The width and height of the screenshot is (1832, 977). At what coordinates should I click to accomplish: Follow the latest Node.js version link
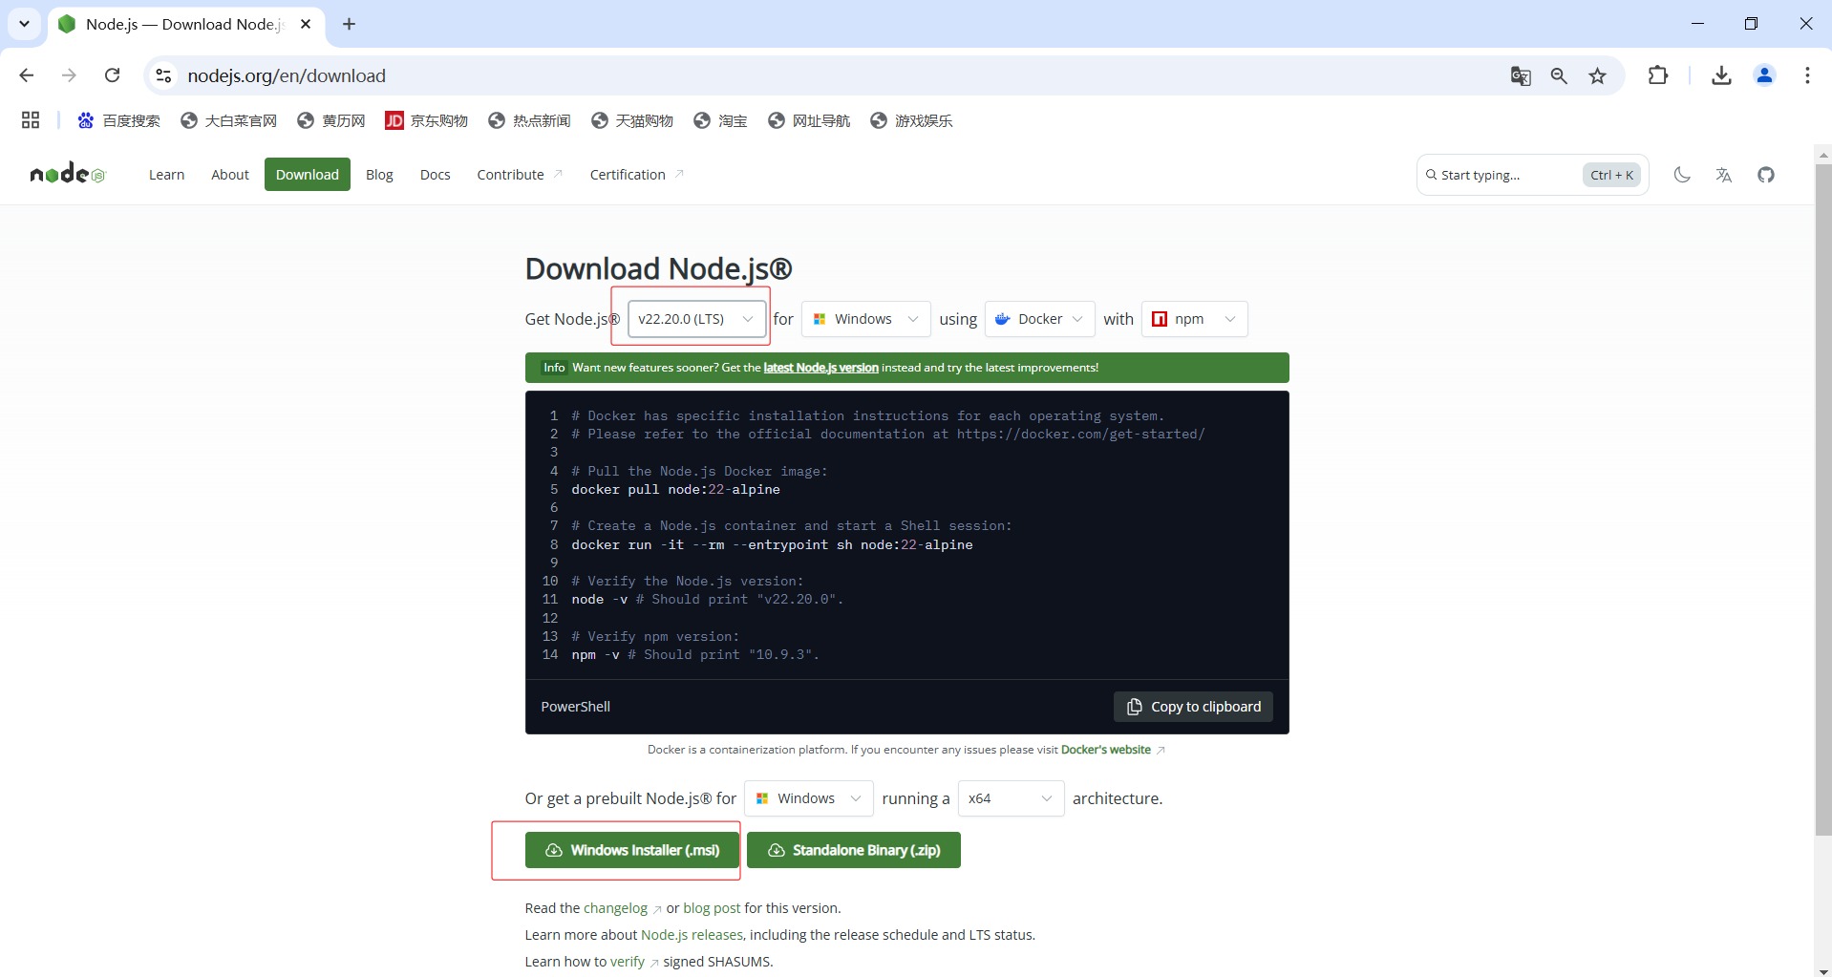820,368
